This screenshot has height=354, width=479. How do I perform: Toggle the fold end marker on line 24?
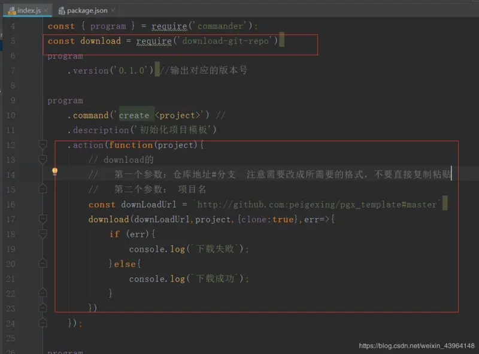(x=43, y=323)
